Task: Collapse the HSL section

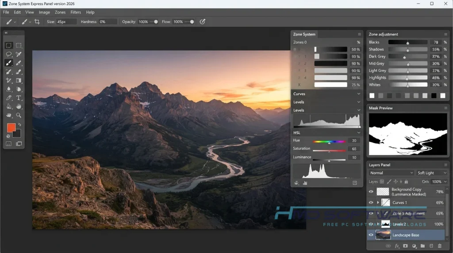Action: click(358, 133)
